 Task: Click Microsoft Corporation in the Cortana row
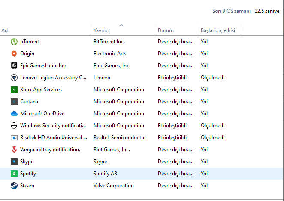119,102
